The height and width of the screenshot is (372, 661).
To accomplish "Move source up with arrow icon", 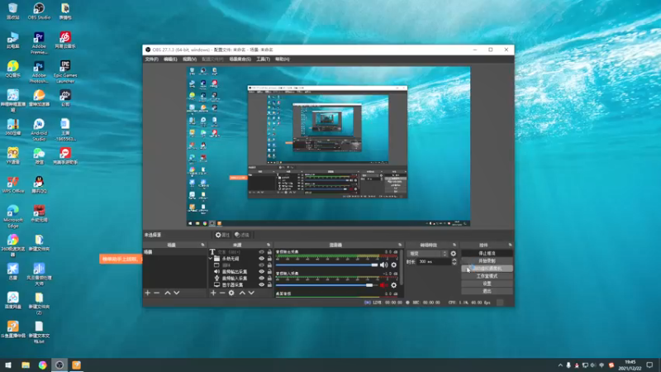I will click(242, 293).
